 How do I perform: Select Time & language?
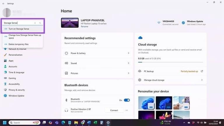[16, 72]
